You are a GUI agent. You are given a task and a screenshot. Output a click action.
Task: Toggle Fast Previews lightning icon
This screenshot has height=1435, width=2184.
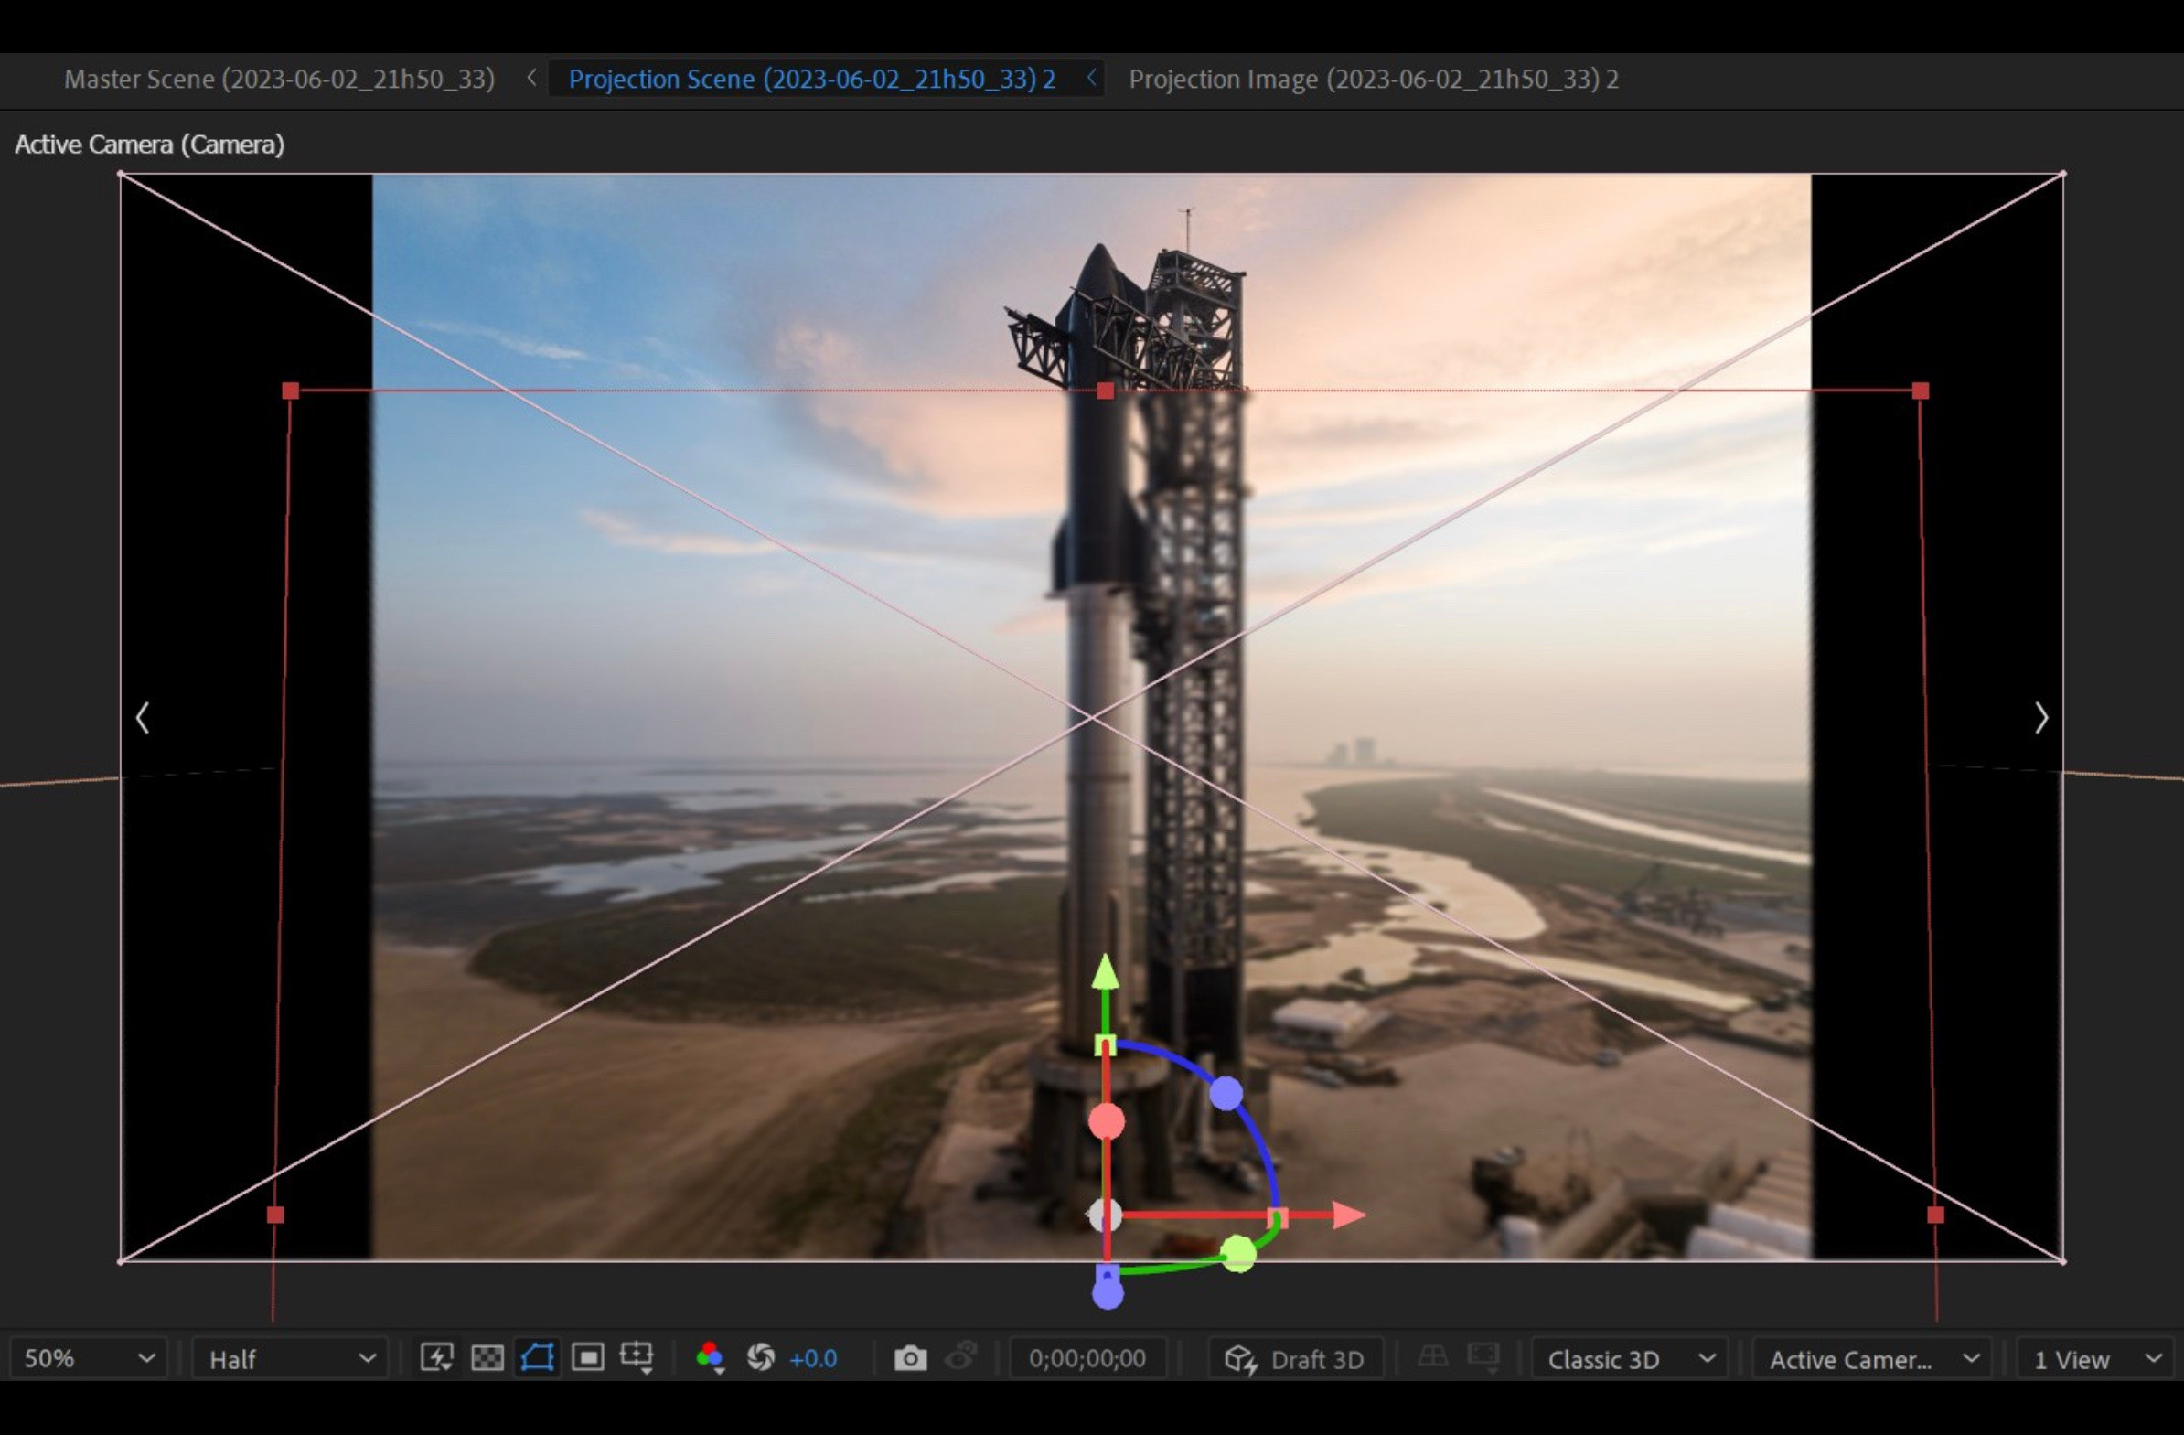436,1357
